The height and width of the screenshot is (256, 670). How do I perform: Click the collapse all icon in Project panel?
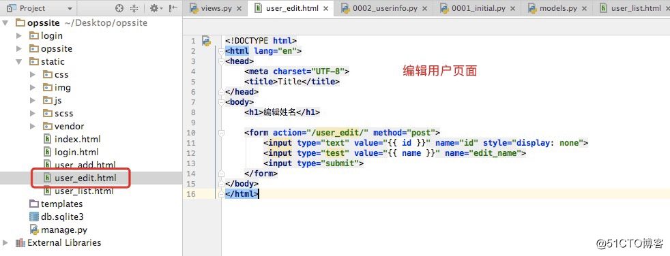point(134,8)
